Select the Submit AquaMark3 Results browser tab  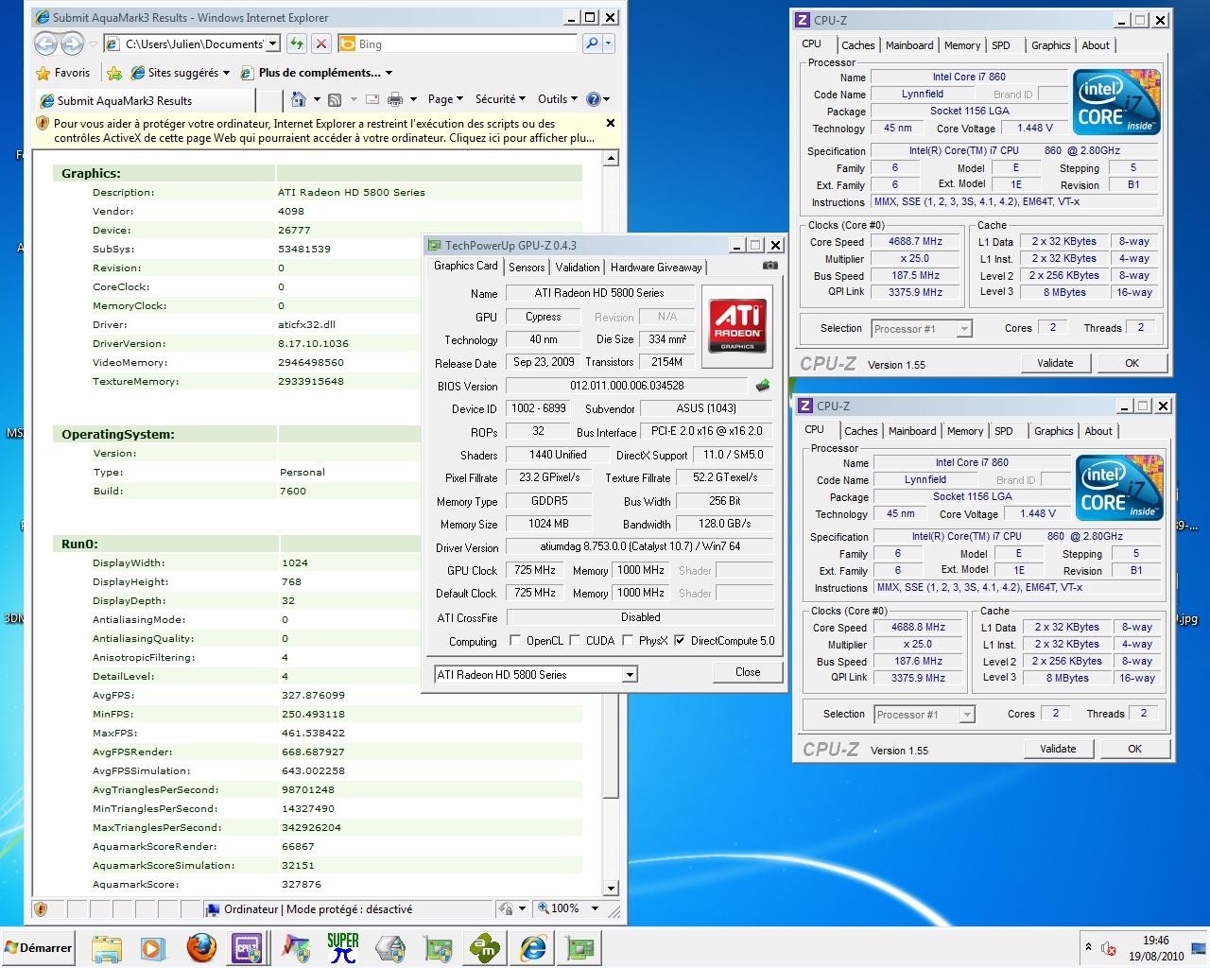click(145, 100)
